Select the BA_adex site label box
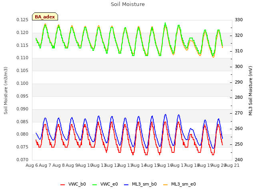Screen dimensions: 256x192 [45, 16]
